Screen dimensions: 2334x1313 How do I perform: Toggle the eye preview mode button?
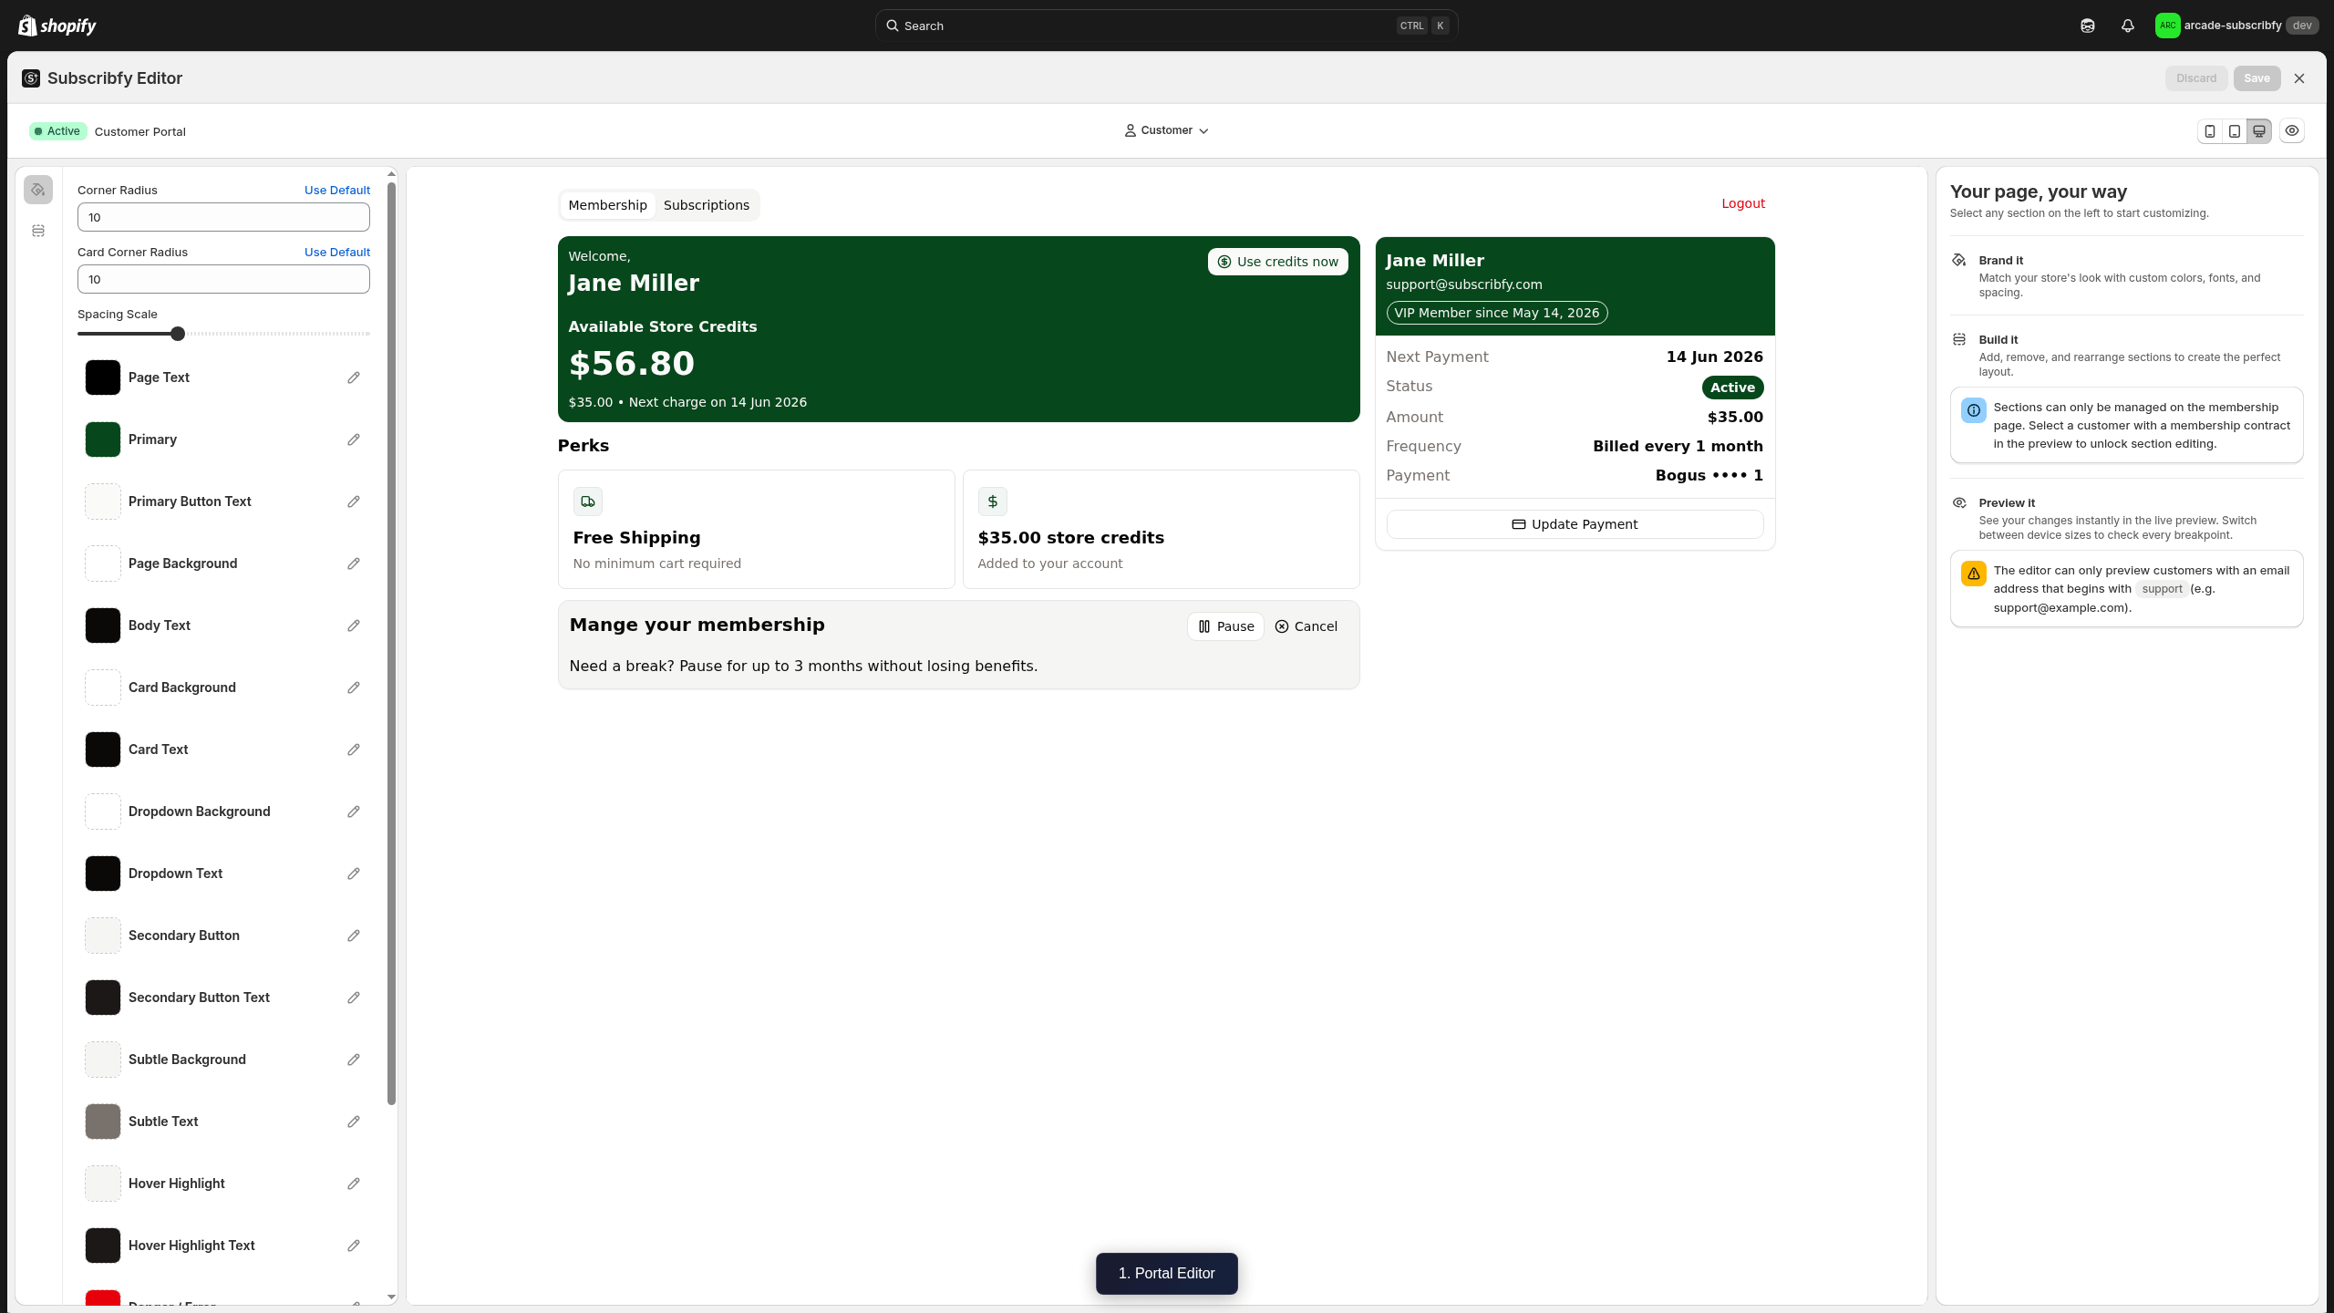(x=2292, y=131)
